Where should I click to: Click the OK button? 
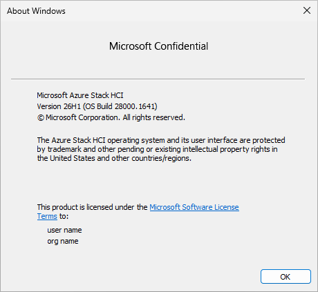(286, 276)
